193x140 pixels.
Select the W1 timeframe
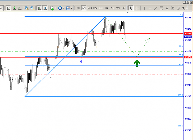tap(118, 8)
